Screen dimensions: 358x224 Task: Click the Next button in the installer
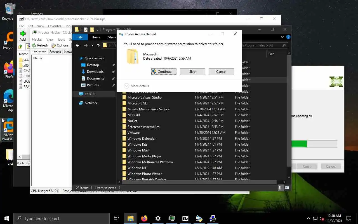click(x=307, y=167)
